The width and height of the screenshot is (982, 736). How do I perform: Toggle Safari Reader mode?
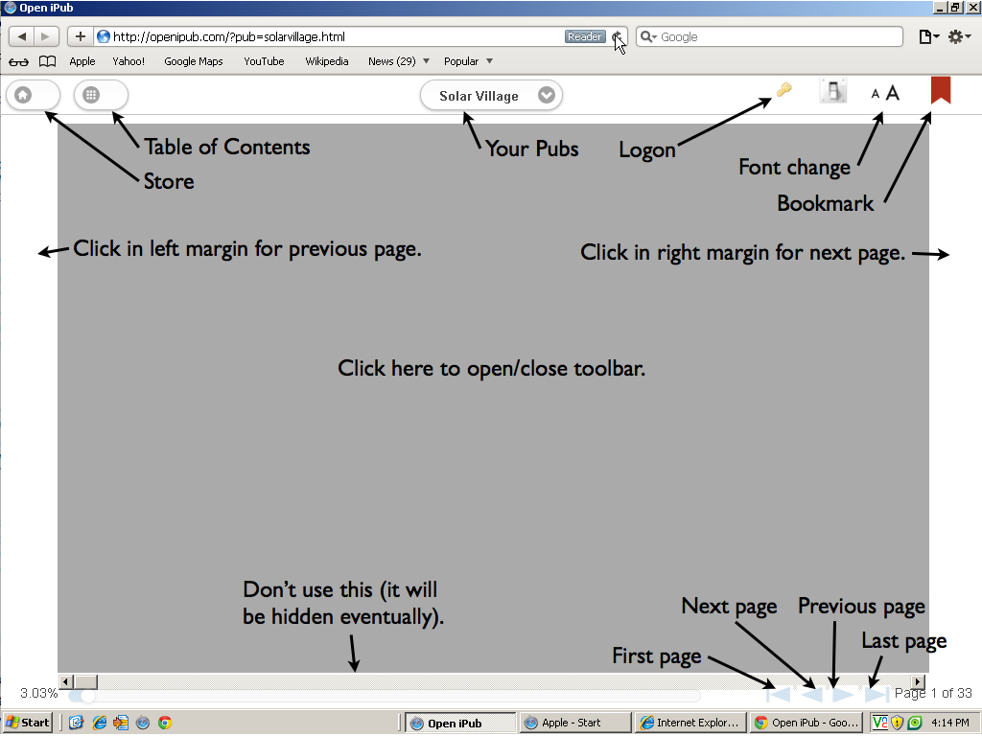pyautogui.click(x=584, y=37)
